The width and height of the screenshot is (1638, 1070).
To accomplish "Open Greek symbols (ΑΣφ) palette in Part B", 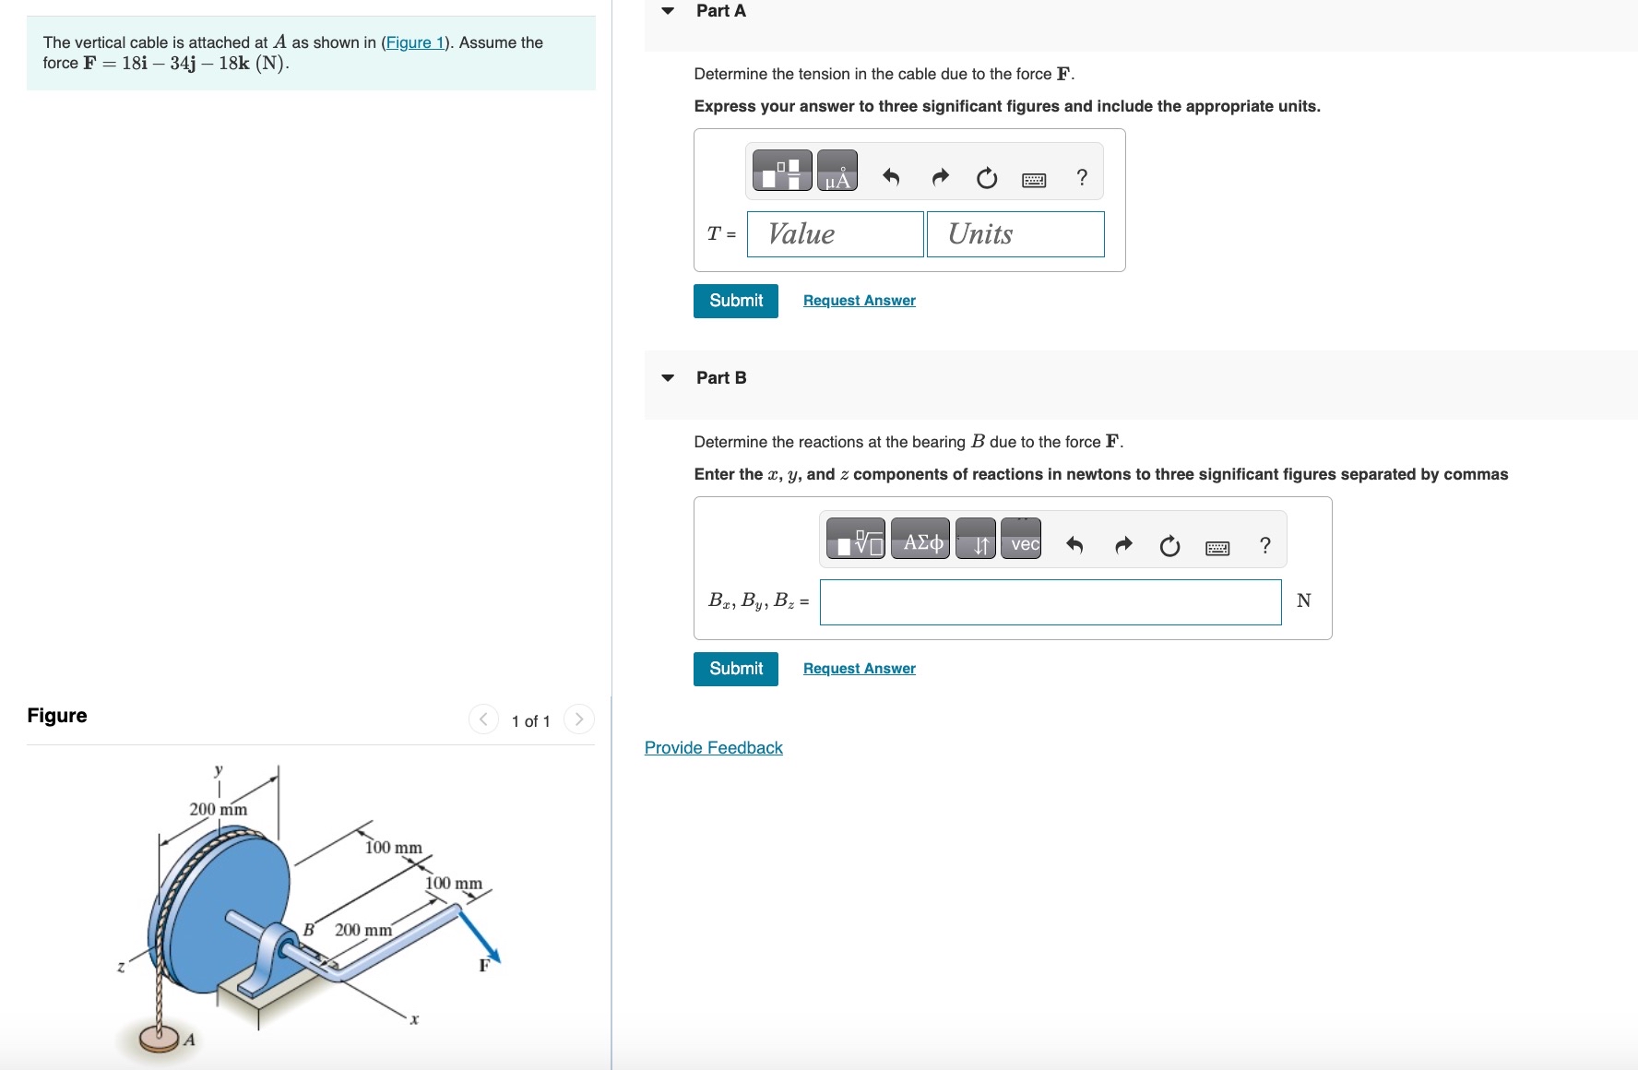I will [920, 539].
